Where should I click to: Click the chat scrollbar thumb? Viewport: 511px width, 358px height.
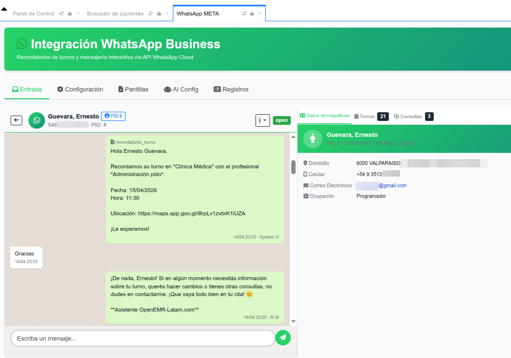293,167
